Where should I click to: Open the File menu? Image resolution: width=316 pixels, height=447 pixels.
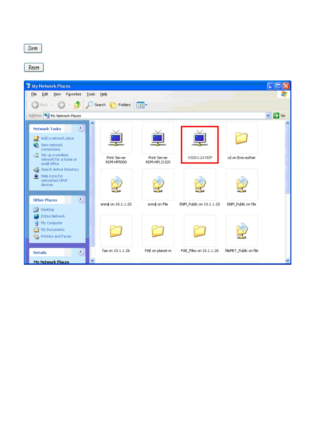pyautogui.click(x=34, y=94)
